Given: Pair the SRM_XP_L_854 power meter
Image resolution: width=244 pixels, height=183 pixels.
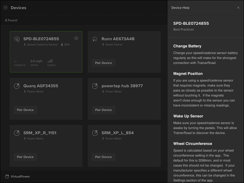Looking at the screenshot, I should [103, 157].
